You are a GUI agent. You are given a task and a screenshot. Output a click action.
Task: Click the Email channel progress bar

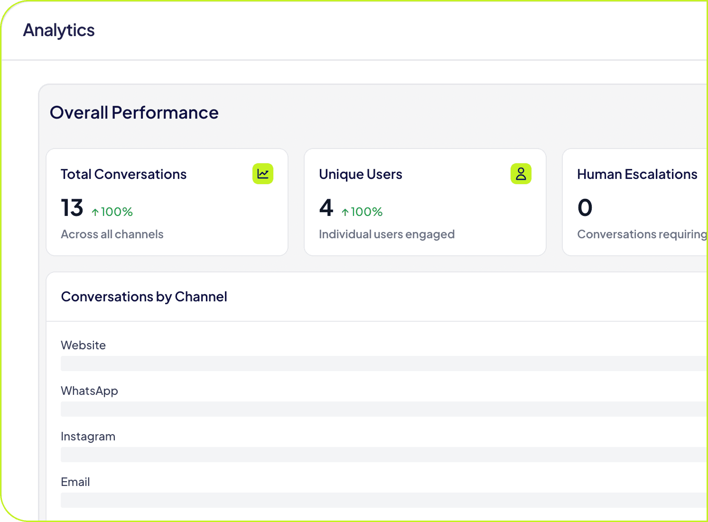point(383,500)
